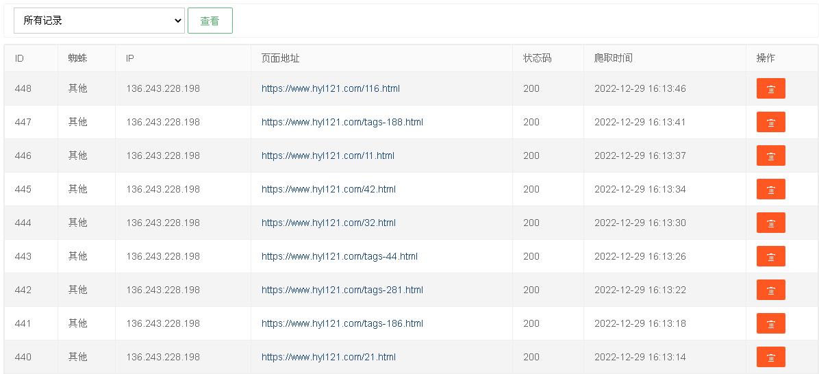The height and width of the screenshot is (374, 819).
Task: Click the 爬取时间 column header
Action: click(613, 58)
